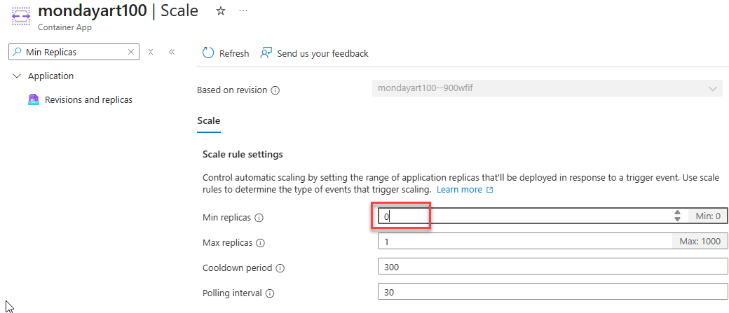This screenshot has width=729, height=313.
Task: Click the 'Max replicas' label
Action: pos(228,242)
